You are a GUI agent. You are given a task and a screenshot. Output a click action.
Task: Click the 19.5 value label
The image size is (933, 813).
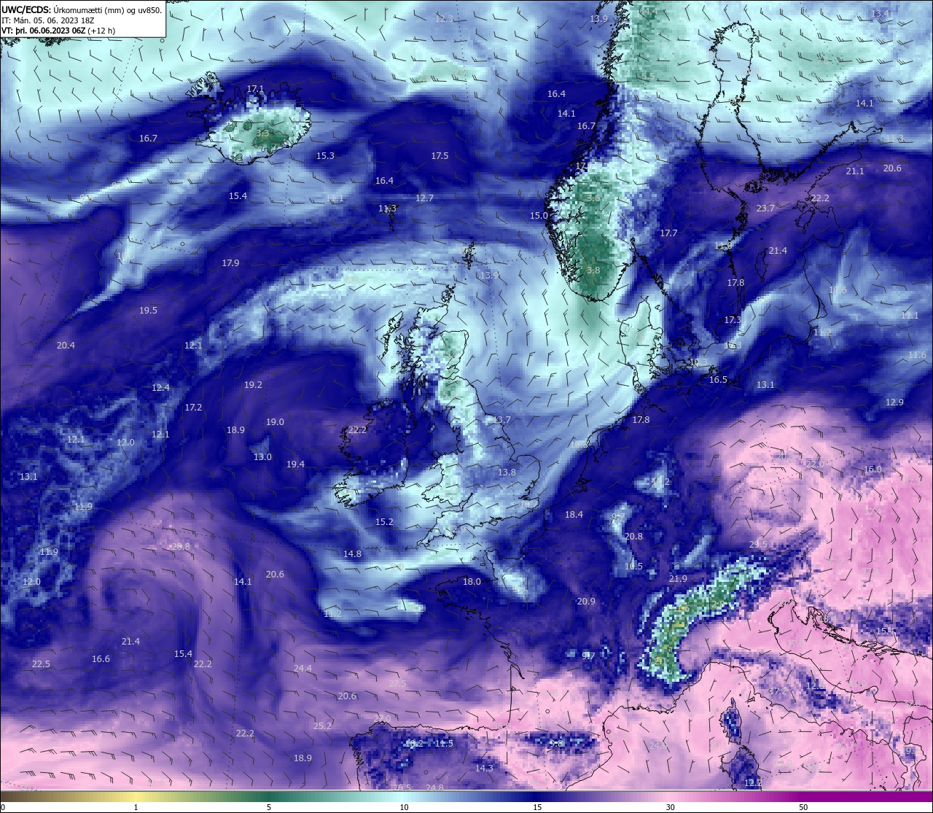click(x=148, y=311)
